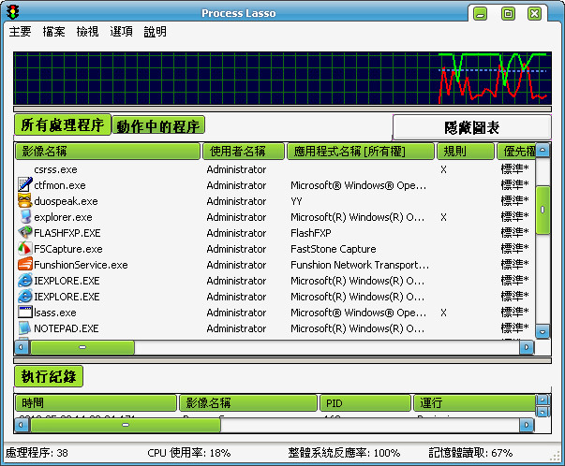The width and height of the screenshot is (565, 466).
Task: Click process list vertical scrollbar up arrow
Action: tap(543, 150)
